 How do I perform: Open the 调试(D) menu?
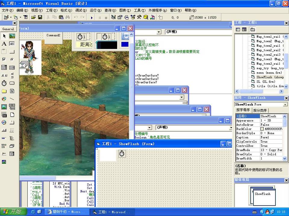tap(81, 10)
